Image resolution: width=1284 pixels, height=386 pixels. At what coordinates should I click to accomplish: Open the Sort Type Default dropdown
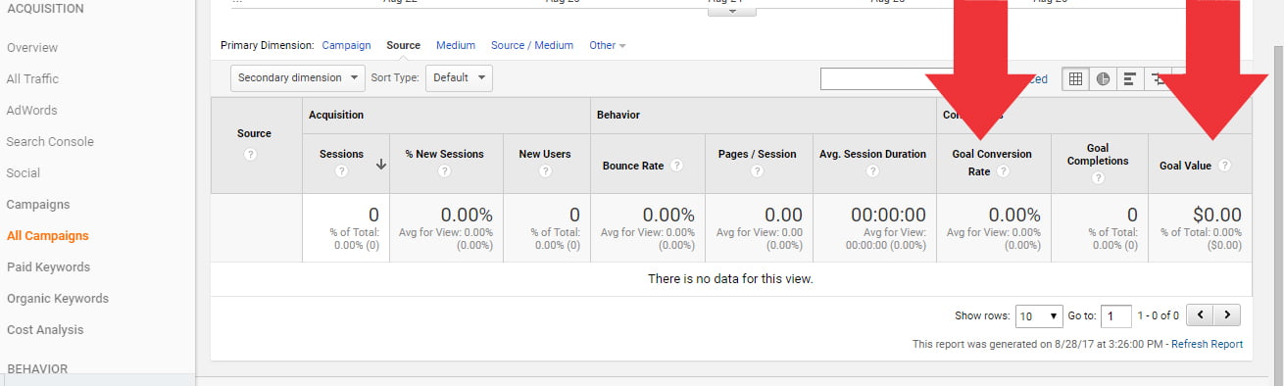tap(459, 77)
